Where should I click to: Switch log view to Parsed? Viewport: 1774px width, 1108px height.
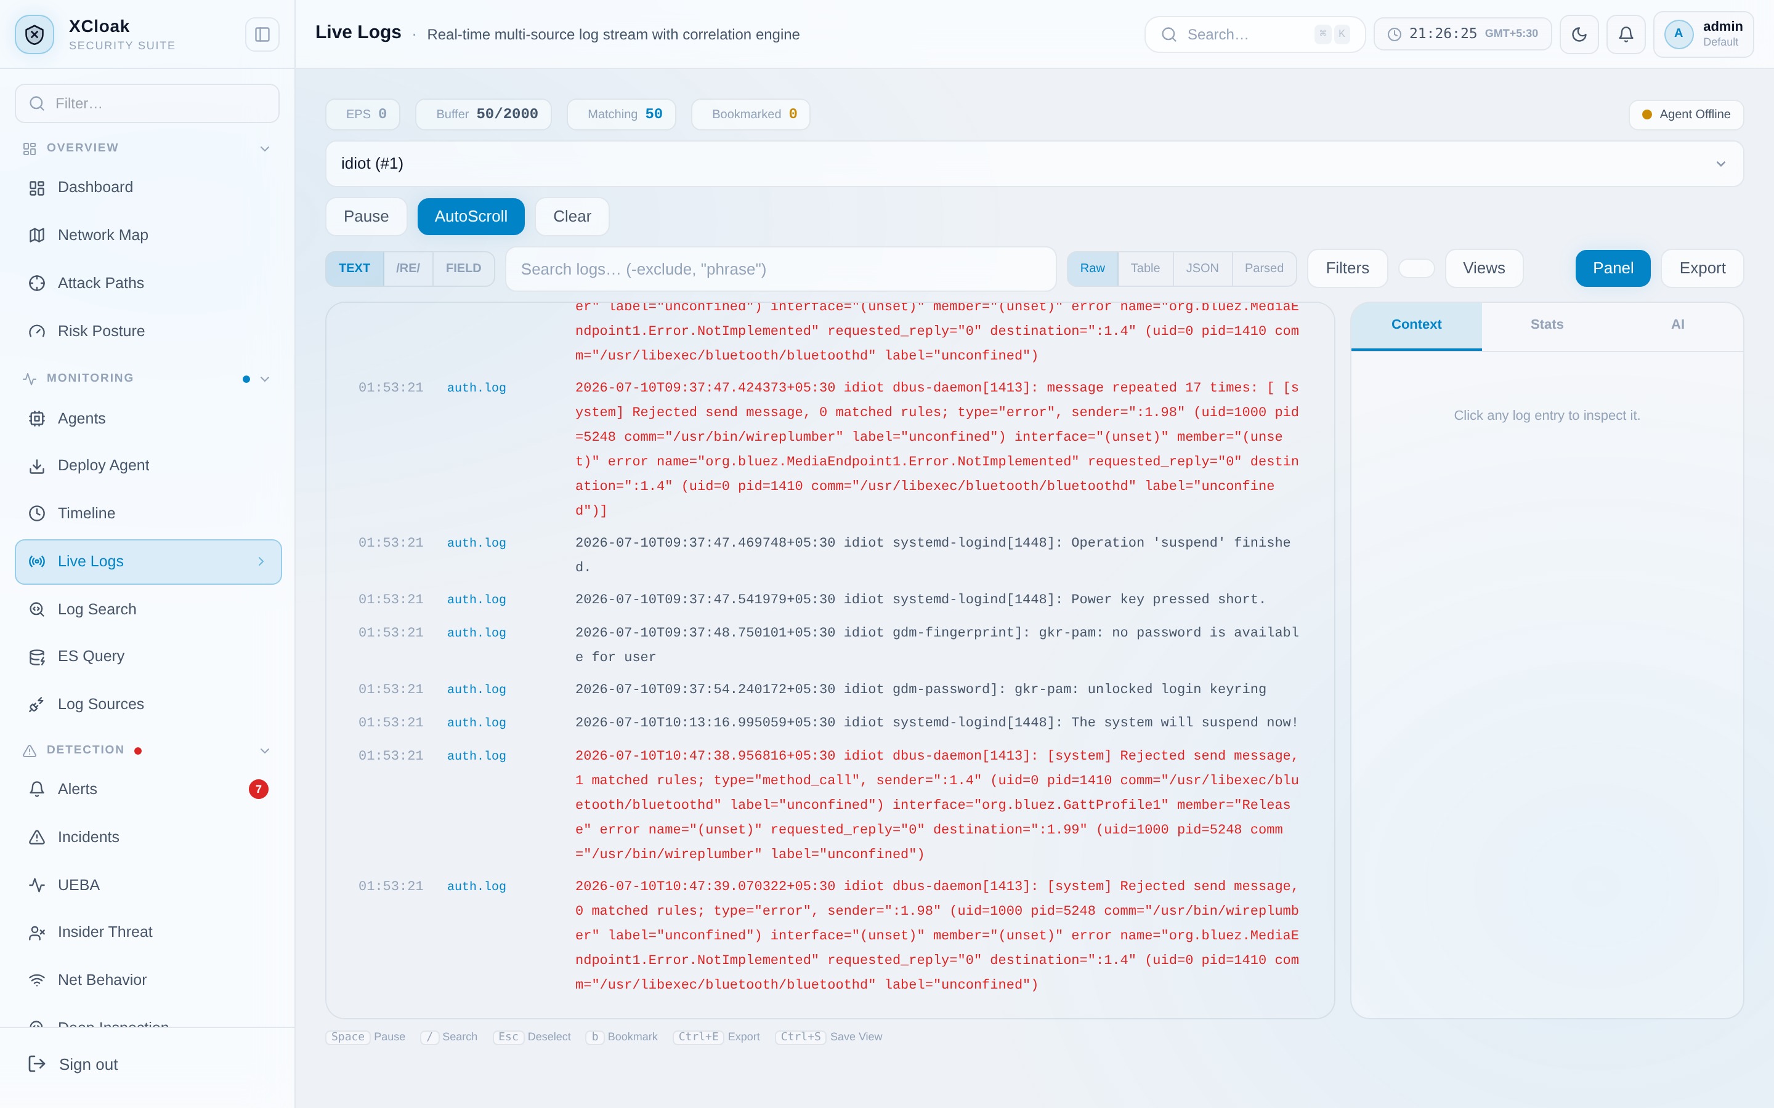(1263, 269)
